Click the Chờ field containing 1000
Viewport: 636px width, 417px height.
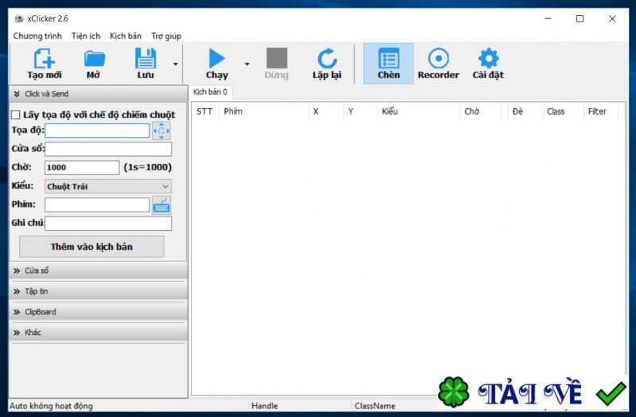(x=82, y=167)
